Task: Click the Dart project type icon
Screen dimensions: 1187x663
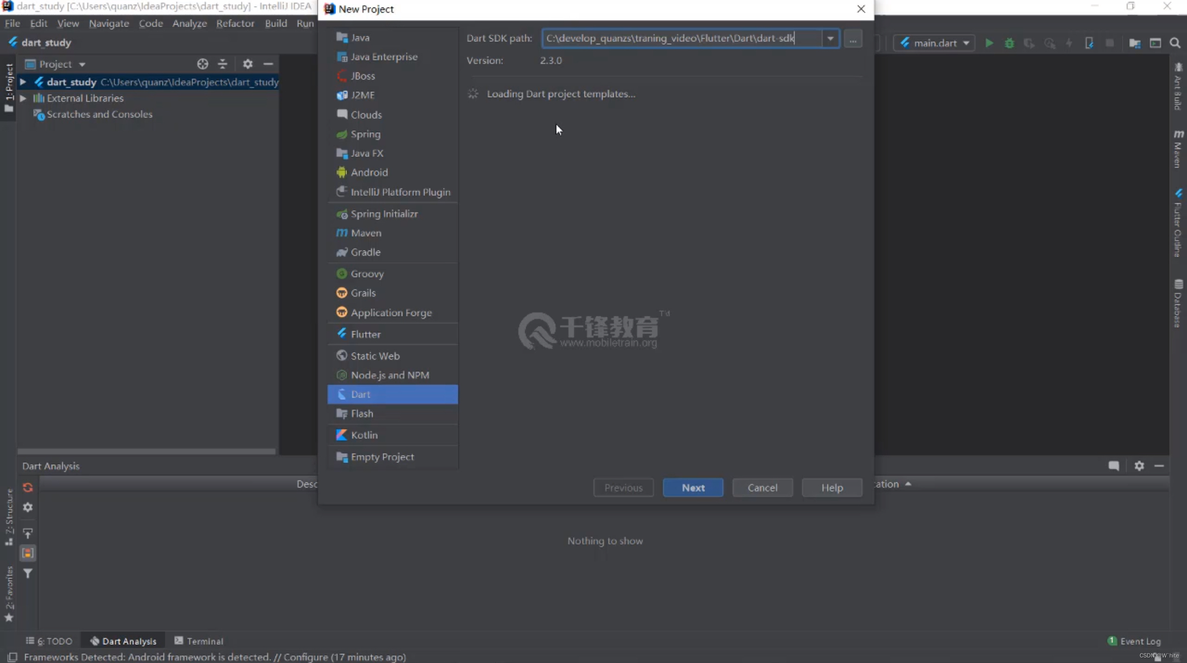Action: [341, 394]
